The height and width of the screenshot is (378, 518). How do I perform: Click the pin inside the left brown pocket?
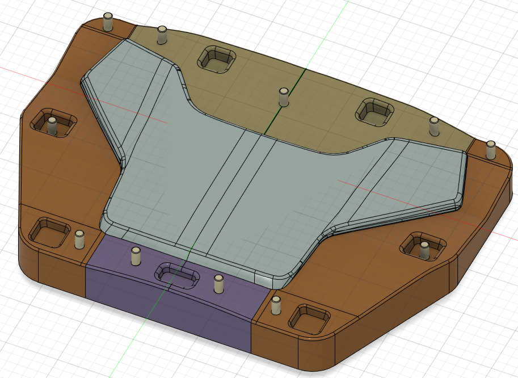(52, 126)
